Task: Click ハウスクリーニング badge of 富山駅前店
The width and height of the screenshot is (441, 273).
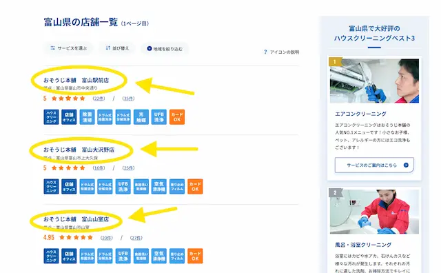Action: point(51,117)
